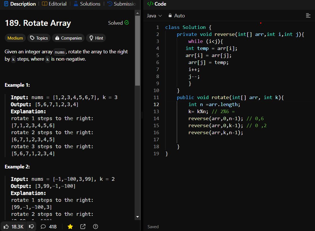Click the Saved status label
This screenshot has width=315, height=231.
[x=153, y=227]
